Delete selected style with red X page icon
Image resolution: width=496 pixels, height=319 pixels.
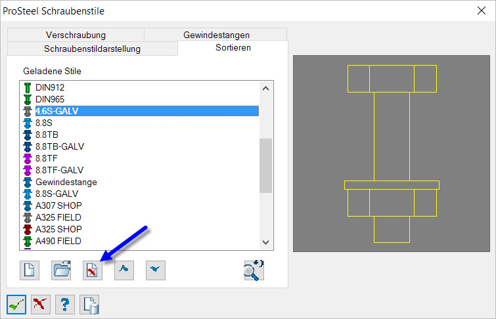coord(93,270)
